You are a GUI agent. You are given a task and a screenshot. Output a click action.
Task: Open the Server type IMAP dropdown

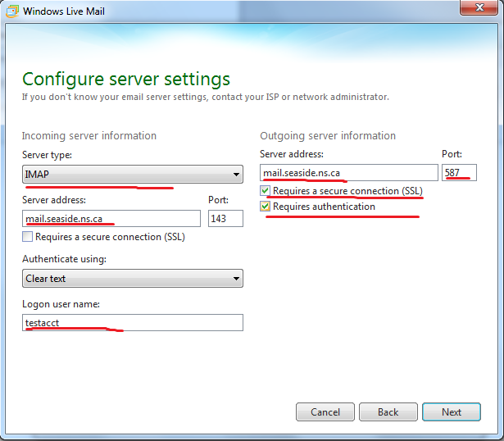pyautogui.click(x=133, y=175)
